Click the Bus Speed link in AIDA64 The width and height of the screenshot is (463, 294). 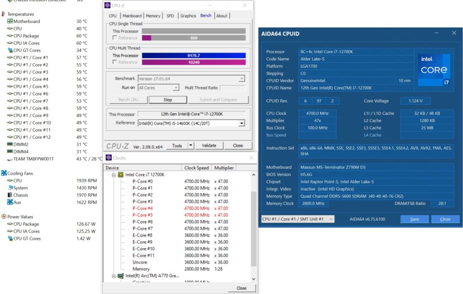[x=276, y=135]
